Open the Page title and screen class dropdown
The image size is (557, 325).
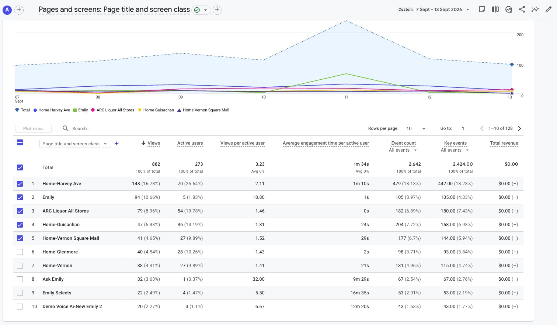point(75,144)
